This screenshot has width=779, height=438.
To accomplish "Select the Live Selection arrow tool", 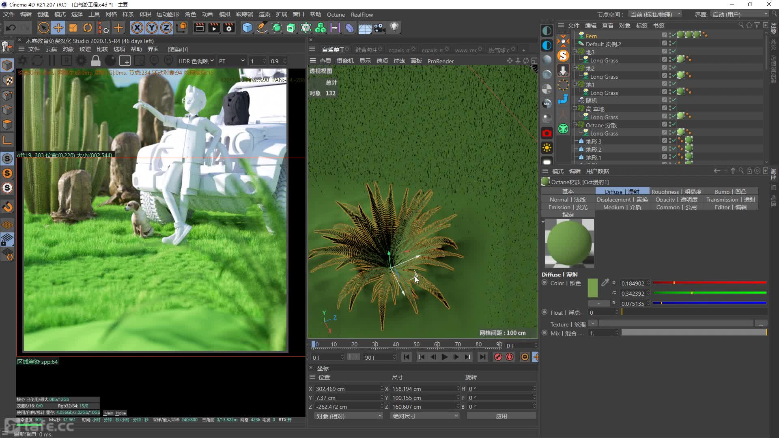I will tap(43, 28).
